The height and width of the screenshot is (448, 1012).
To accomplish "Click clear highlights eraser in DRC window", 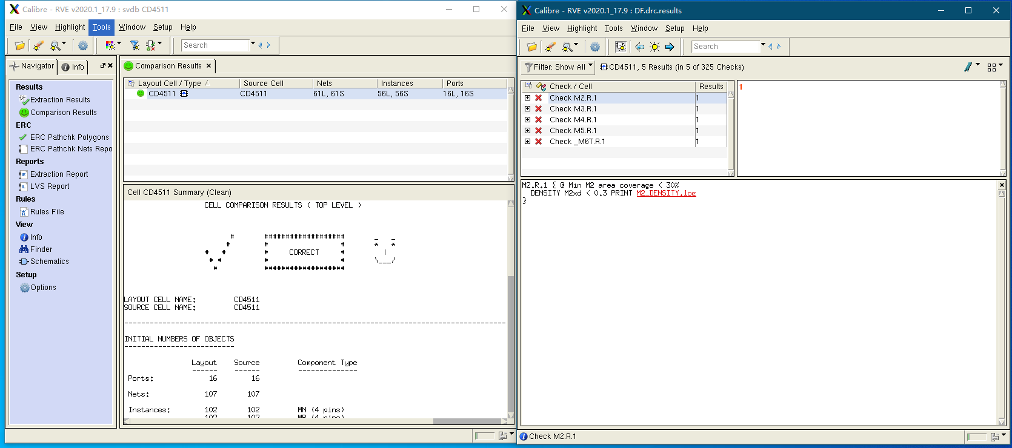I will [x=550, y=47].
